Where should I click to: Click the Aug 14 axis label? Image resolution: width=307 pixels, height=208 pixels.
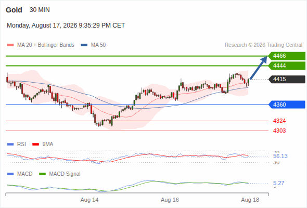(89, 200)
